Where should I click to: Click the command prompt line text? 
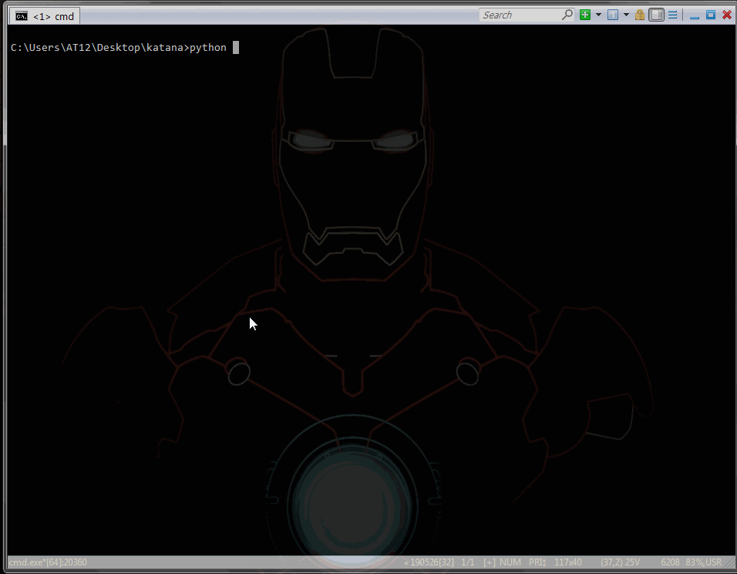[119, 48]
